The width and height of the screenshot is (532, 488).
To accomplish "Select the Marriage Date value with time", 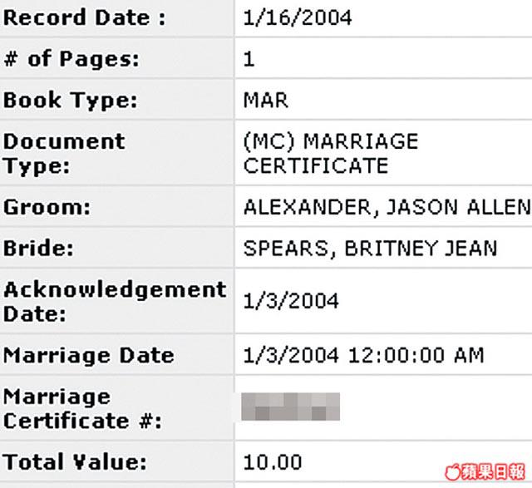I will pyautogui.click(x=364, y=355).
